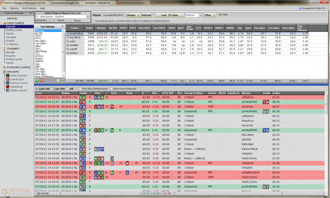Click the Click to Minimize bar
Image resolution: width=330 pixels, height=198 pixels.
pos(17,13)
